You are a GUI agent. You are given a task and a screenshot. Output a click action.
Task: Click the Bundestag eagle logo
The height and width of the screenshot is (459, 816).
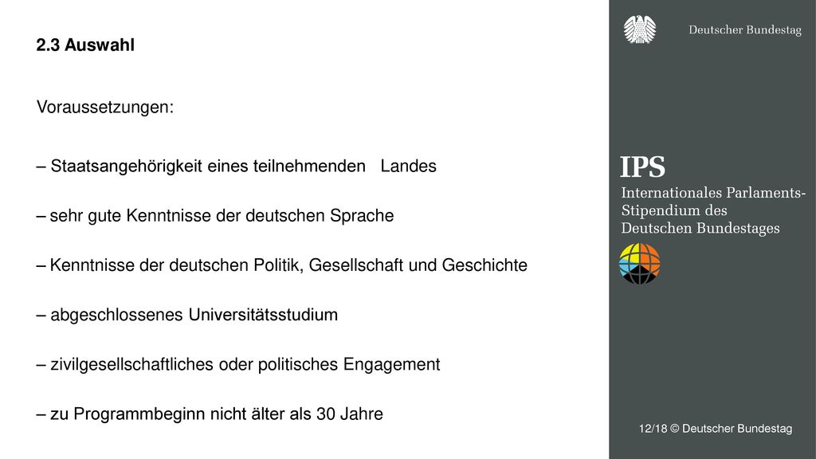click(640, 29)
